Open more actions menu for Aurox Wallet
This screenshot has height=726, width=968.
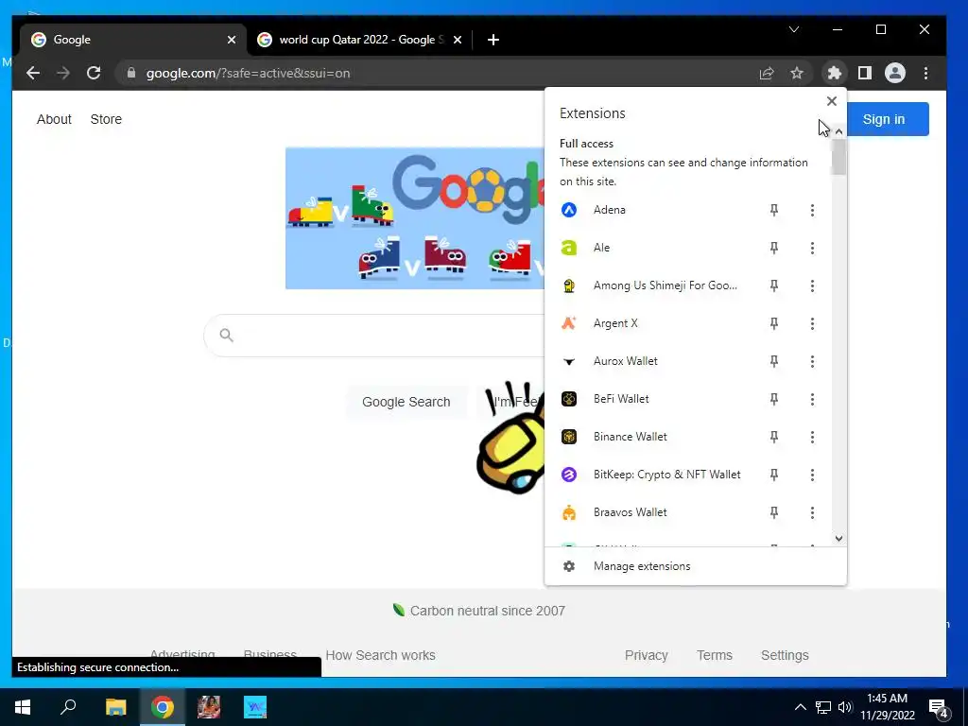pos(812,361)
